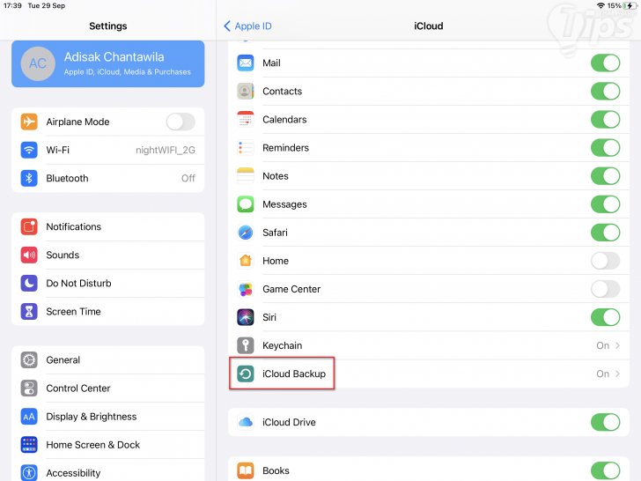Turn on Game Center toggle
Image resolution: width=641 pixels, height=481 pixels.
coord(605,289)
